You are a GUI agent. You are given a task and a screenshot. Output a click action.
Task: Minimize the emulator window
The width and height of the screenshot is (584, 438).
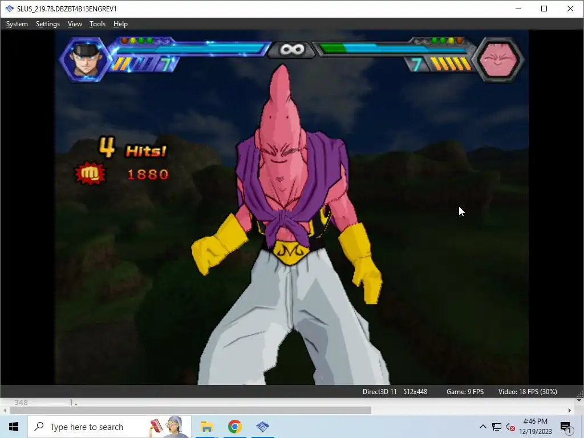pos(518,9)
